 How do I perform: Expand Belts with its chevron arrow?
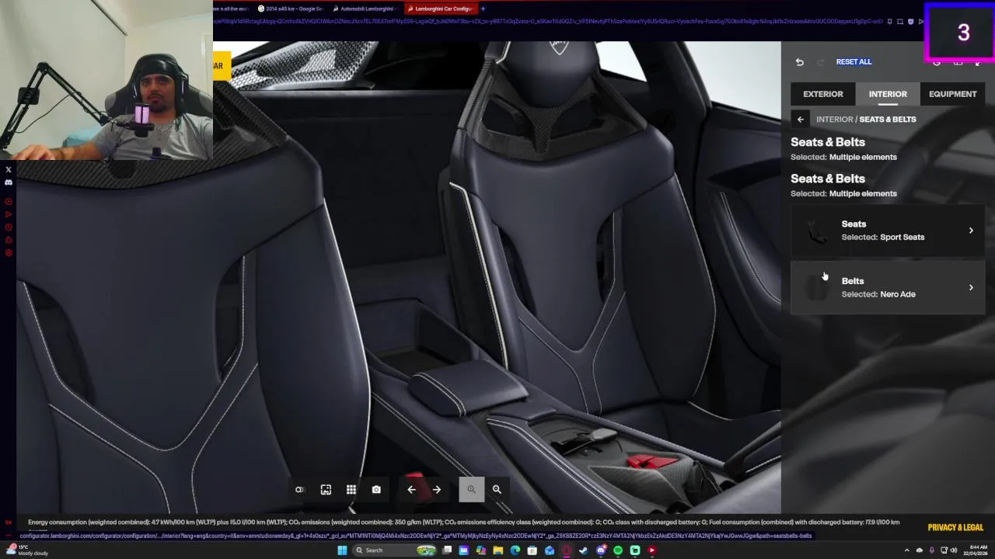[x=971, y=287]
